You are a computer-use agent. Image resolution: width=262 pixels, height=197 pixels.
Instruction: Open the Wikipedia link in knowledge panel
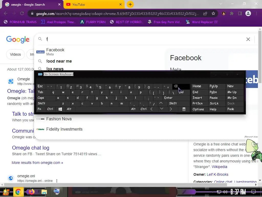pyautogui.click(x=219, y=167)
